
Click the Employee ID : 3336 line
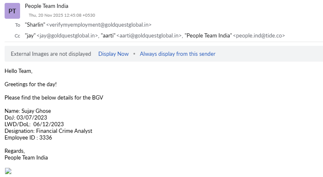pyautogui.click(x=28, y=137)
